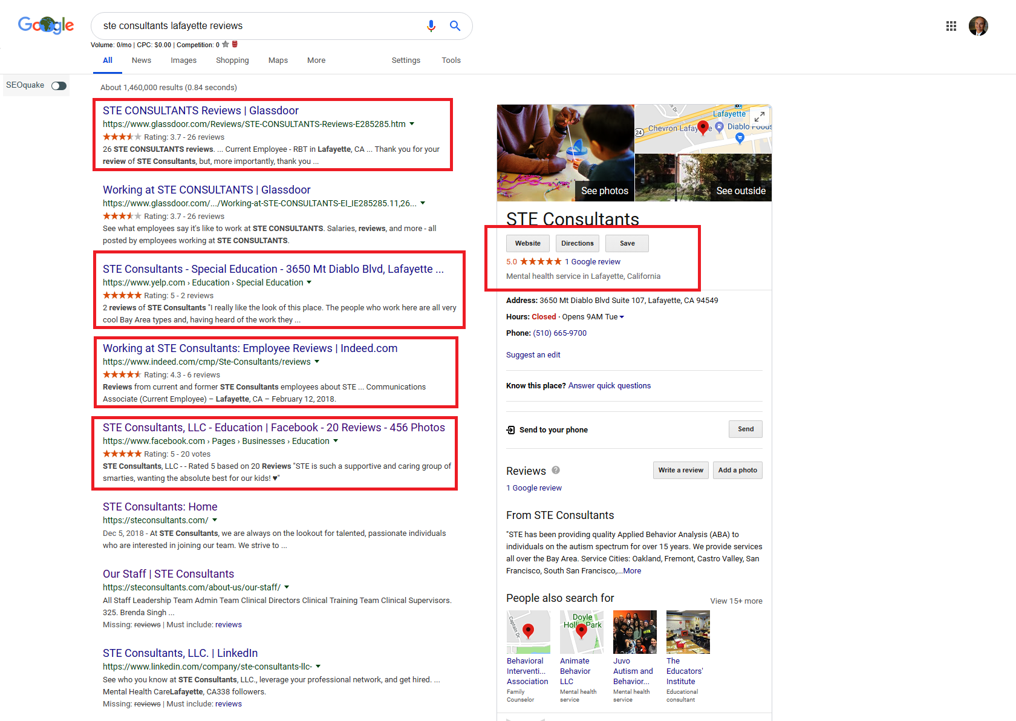The height and width of the screenshot is (721, 1016).
Task: Open dropdown beside LinkedIn company URL
Action: 318,667
